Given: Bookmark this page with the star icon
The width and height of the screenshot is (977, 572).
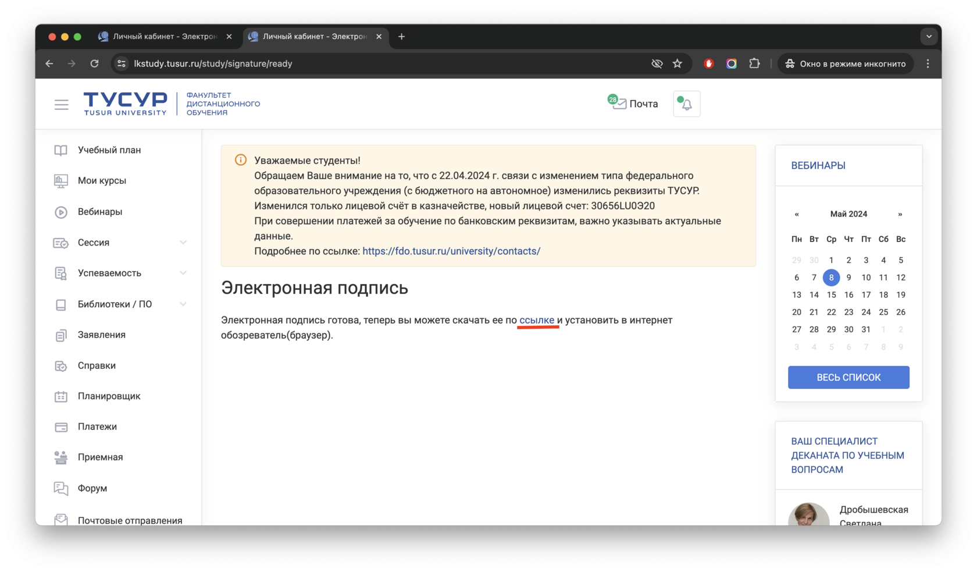Looking at the screenshot, I should [x=678, y=63].
